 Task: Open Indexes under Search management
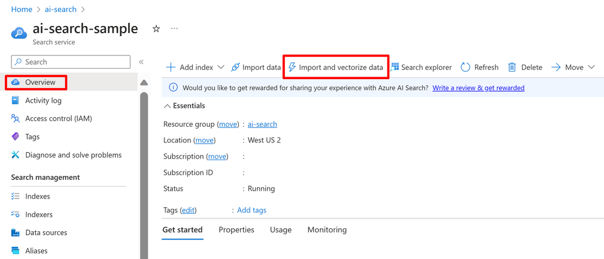pos(37,196)
